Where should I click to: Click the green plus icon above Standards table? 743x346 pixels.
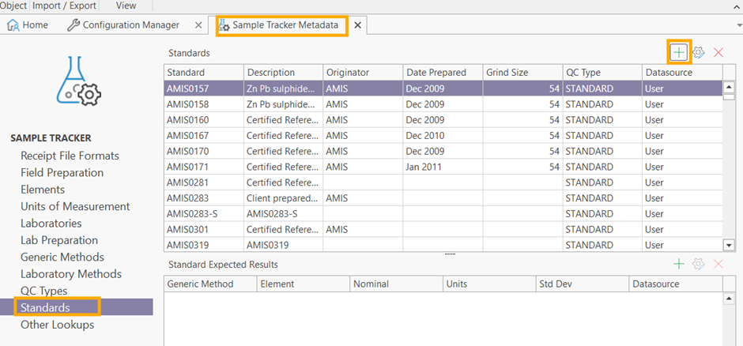pyautogui.click(x=679, y=52)
